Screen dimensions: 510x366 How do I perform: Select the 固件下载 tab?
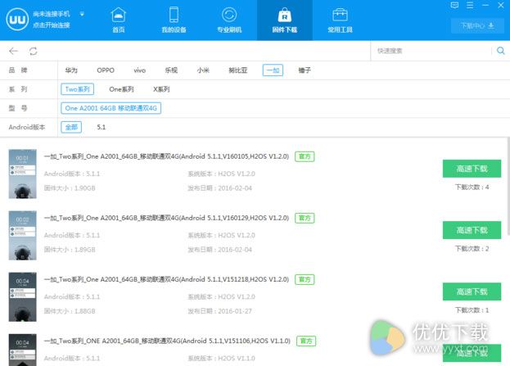point(285,20)
